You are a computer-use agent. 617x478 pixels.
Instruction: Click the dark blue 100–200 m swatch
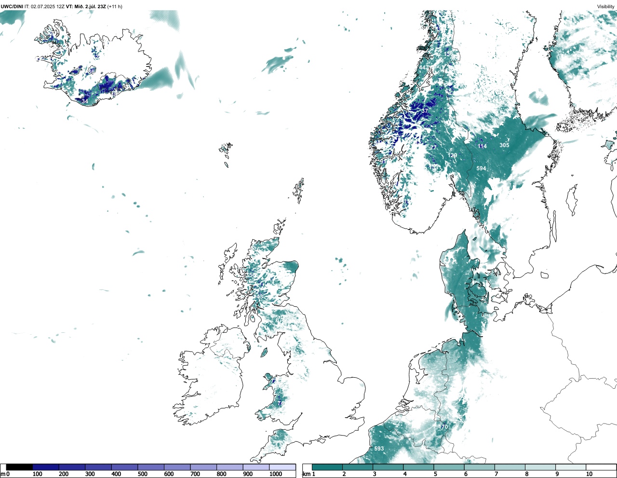[x=46, y=467]
